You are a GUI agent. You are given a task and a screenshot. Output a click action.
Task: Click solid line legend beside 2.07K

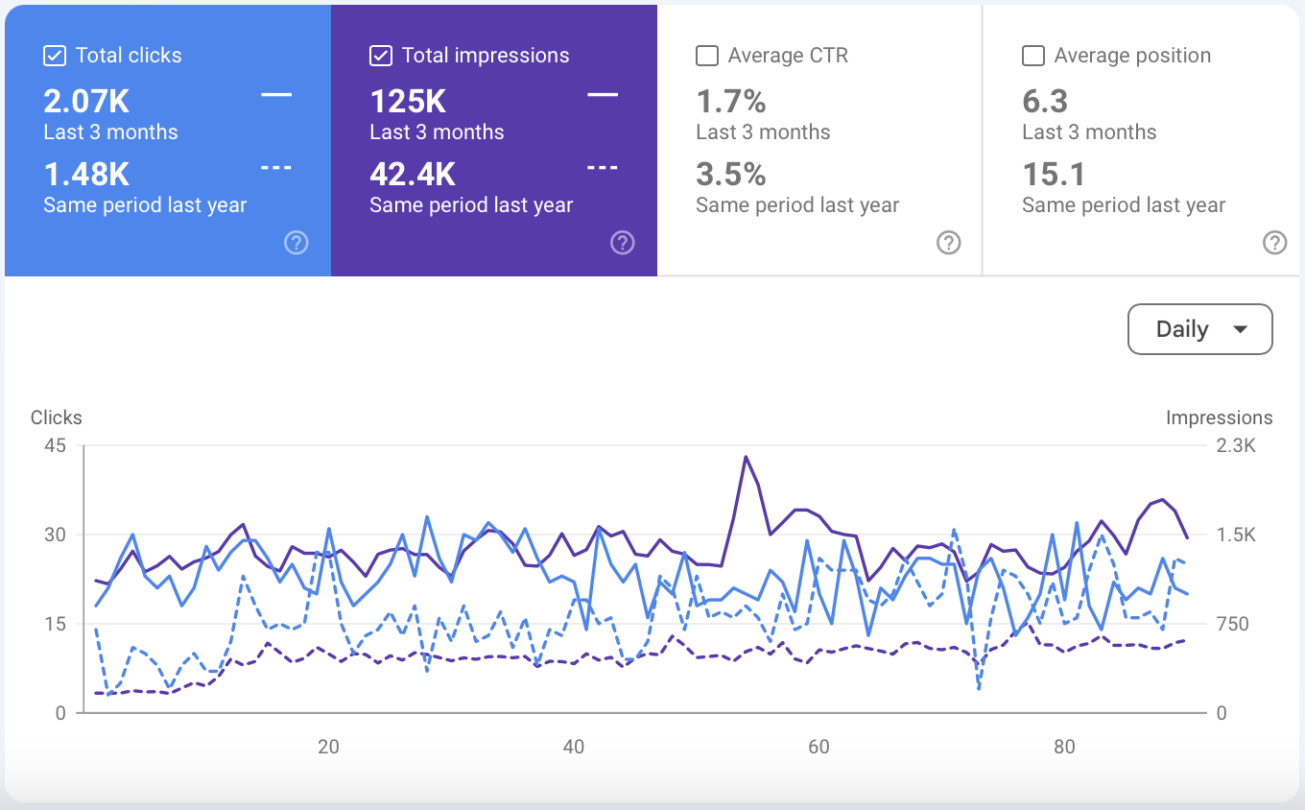(276, 95)
